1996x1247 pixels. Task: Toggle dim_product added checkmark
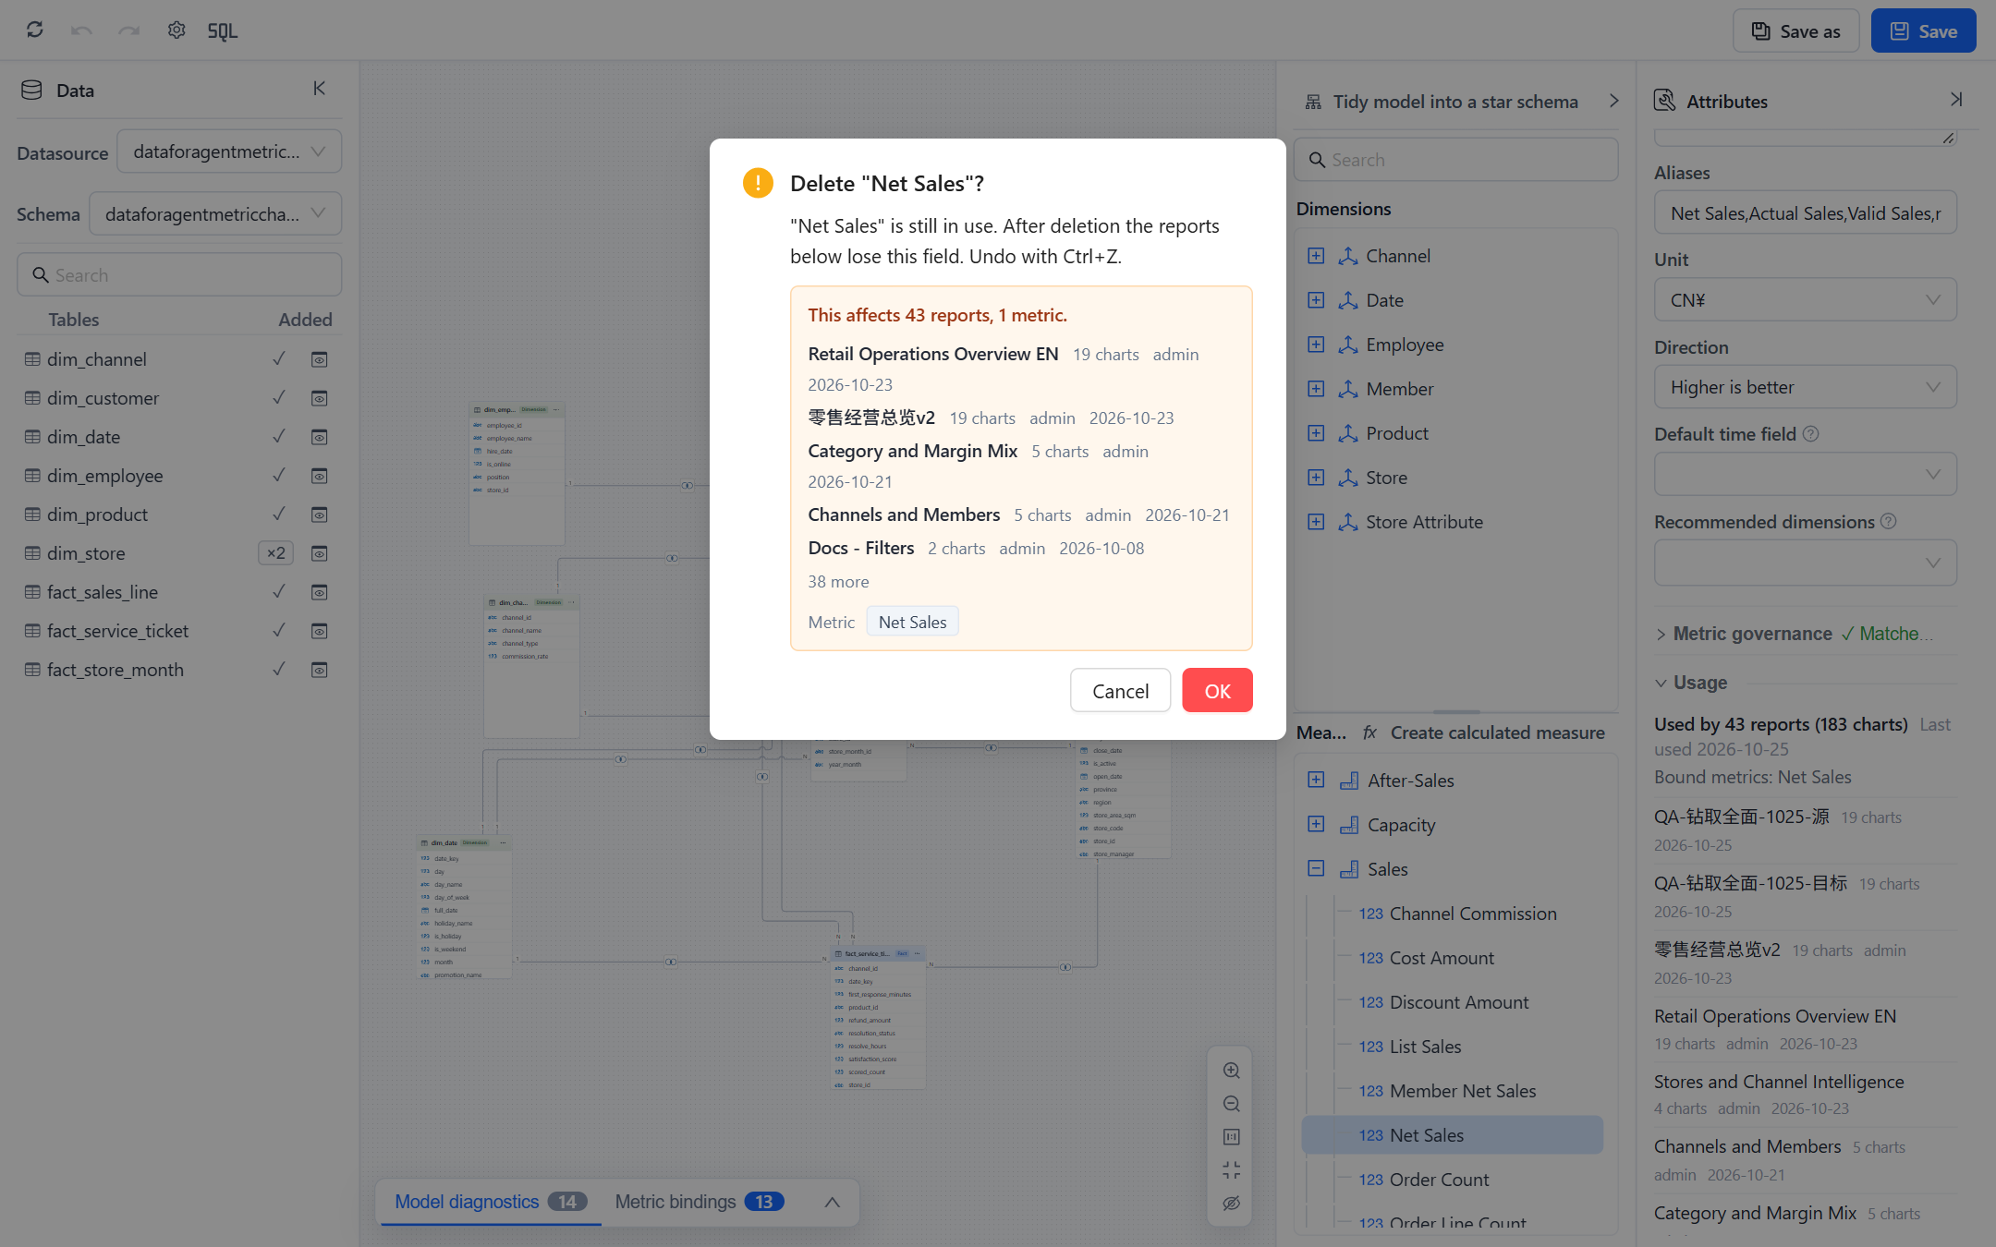279,515
